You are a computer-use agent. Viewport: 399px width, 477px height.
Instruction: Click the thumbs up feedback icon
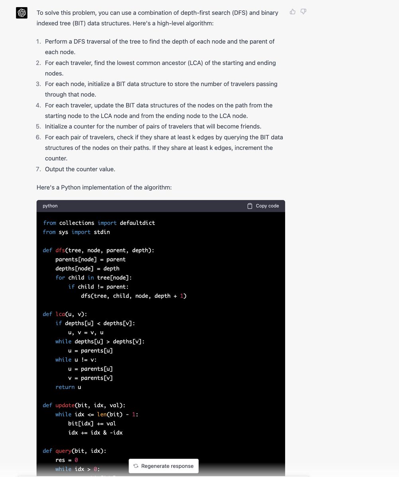(x=293, y=12)
